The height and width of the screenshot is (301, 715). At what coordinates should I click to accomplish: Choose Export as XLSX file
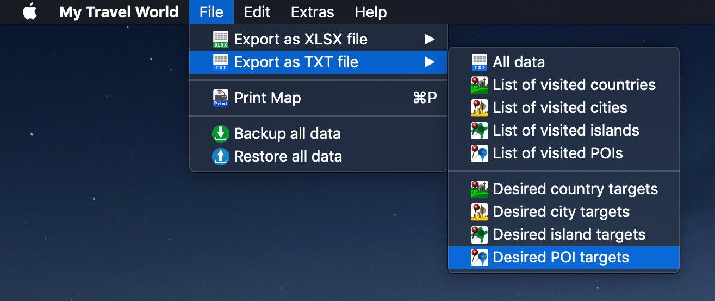coord(318,40)
